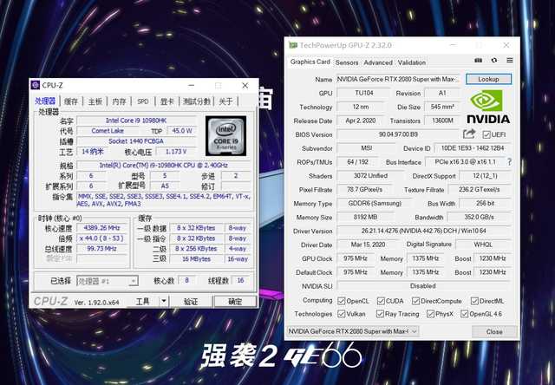Click the GDDR6 (Samsung) memory type value

375,204
